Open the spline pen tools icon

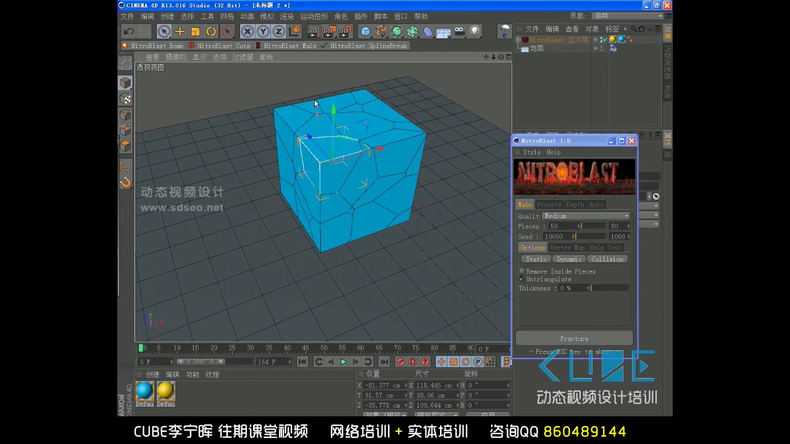pyautogui.click(x=381, y=31)
